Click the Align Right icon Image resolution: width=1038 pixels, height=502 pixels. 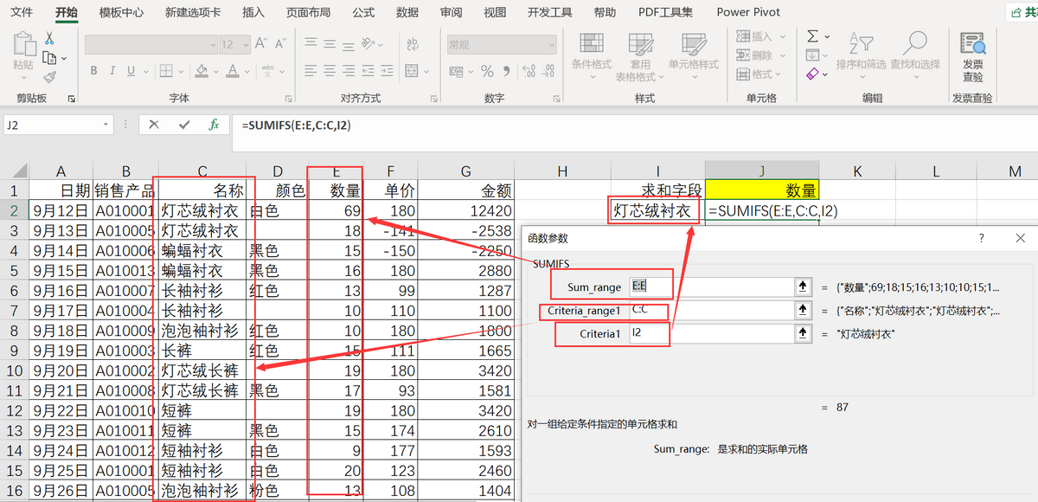pyautogui.click(x=349, y=71)
